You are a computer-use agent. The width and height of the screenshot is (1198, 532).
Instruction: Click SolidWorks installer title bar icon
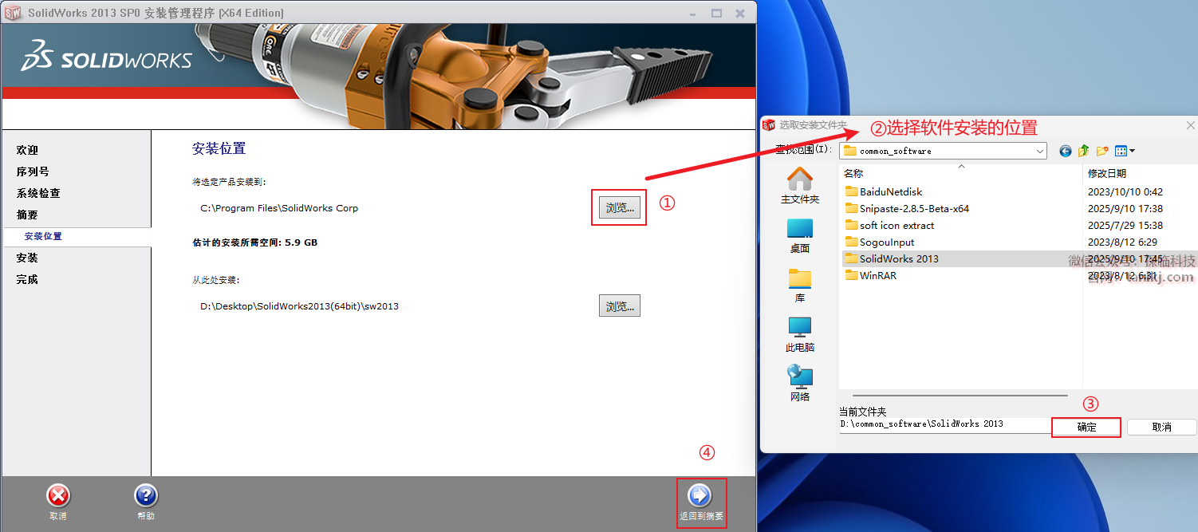(x=13, y=13)
